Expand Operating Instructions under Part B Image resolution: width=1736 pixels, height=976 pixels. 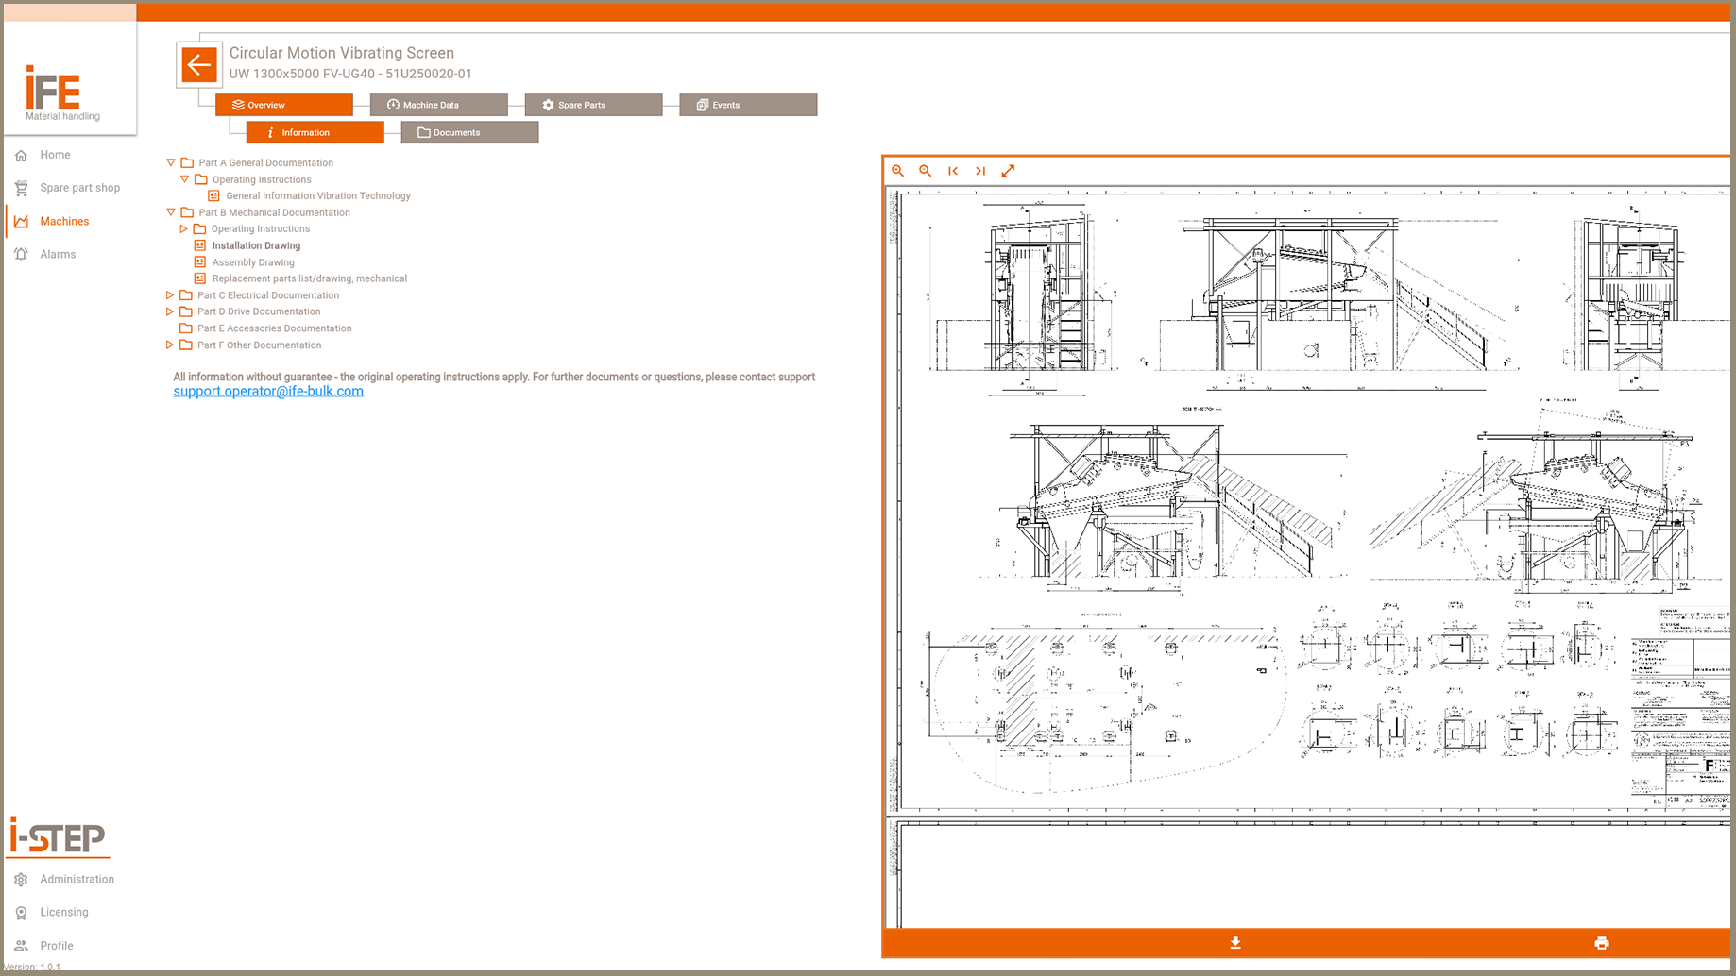[x=184, y=229]
